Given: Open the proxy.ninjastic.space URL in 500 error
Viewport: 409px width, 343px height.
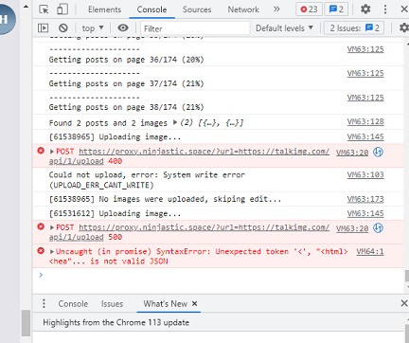Looking at the screenshot, I should 204,227.
